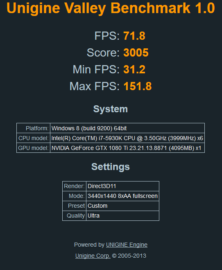The width and height of the screenshot is (222, 270).
Task: Select the Direct3D11 render value
Action: [x=122, y=186]
